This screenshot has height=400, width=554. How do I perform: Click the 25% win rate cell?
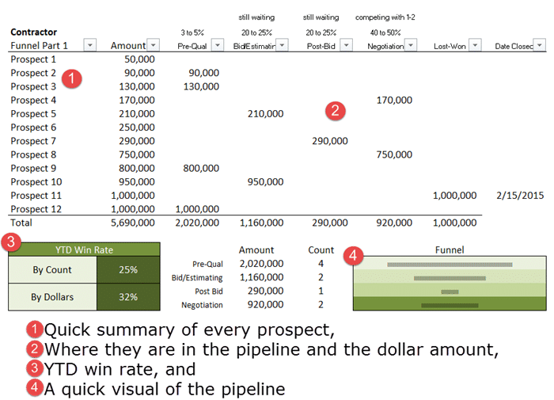coord(128,269)
